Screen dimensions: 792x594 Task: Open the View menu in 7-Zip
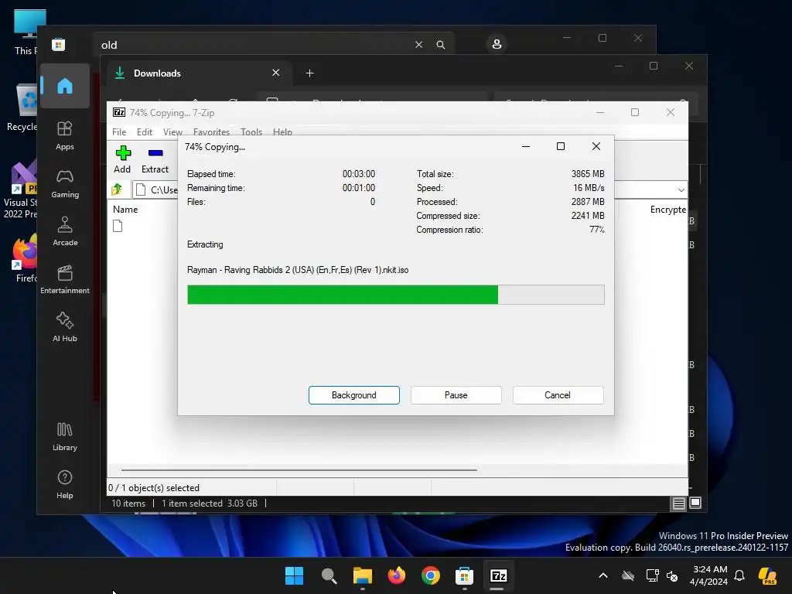pyautogui.click(x=172, y=131)
